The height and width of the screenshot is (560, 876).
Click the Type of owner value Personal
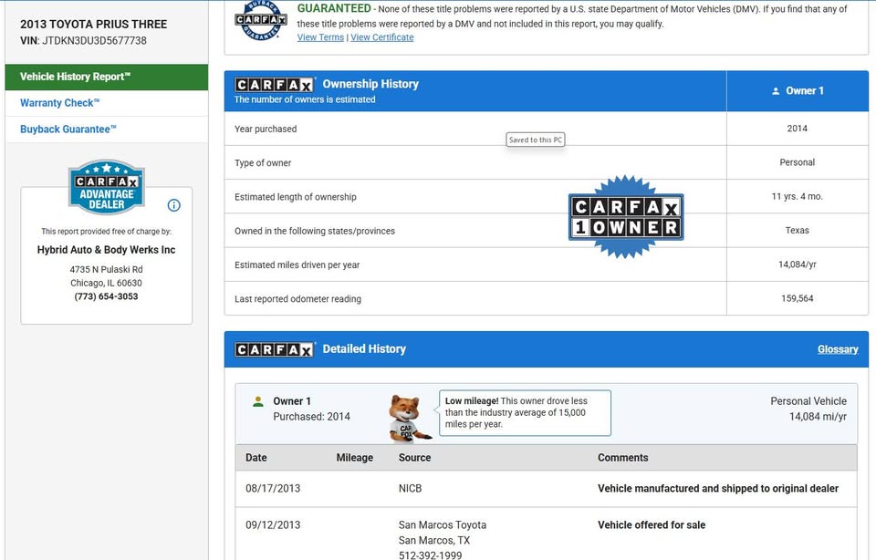[x=798, y=162]
